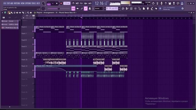Open the EDIT menu
The width and height of the screenshot is (196, 110).
coord(8,3)
